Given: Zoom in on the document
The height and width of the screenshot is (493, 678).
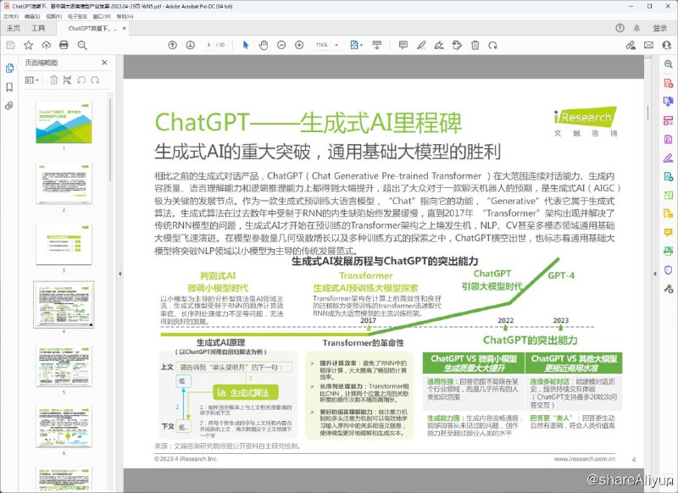Looking at the screenshot, I should click(300, 47).
